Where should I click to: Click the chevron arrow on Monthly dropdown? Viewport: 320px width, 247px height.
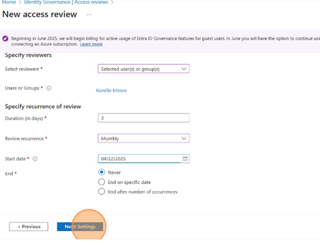tap(184, 138)
